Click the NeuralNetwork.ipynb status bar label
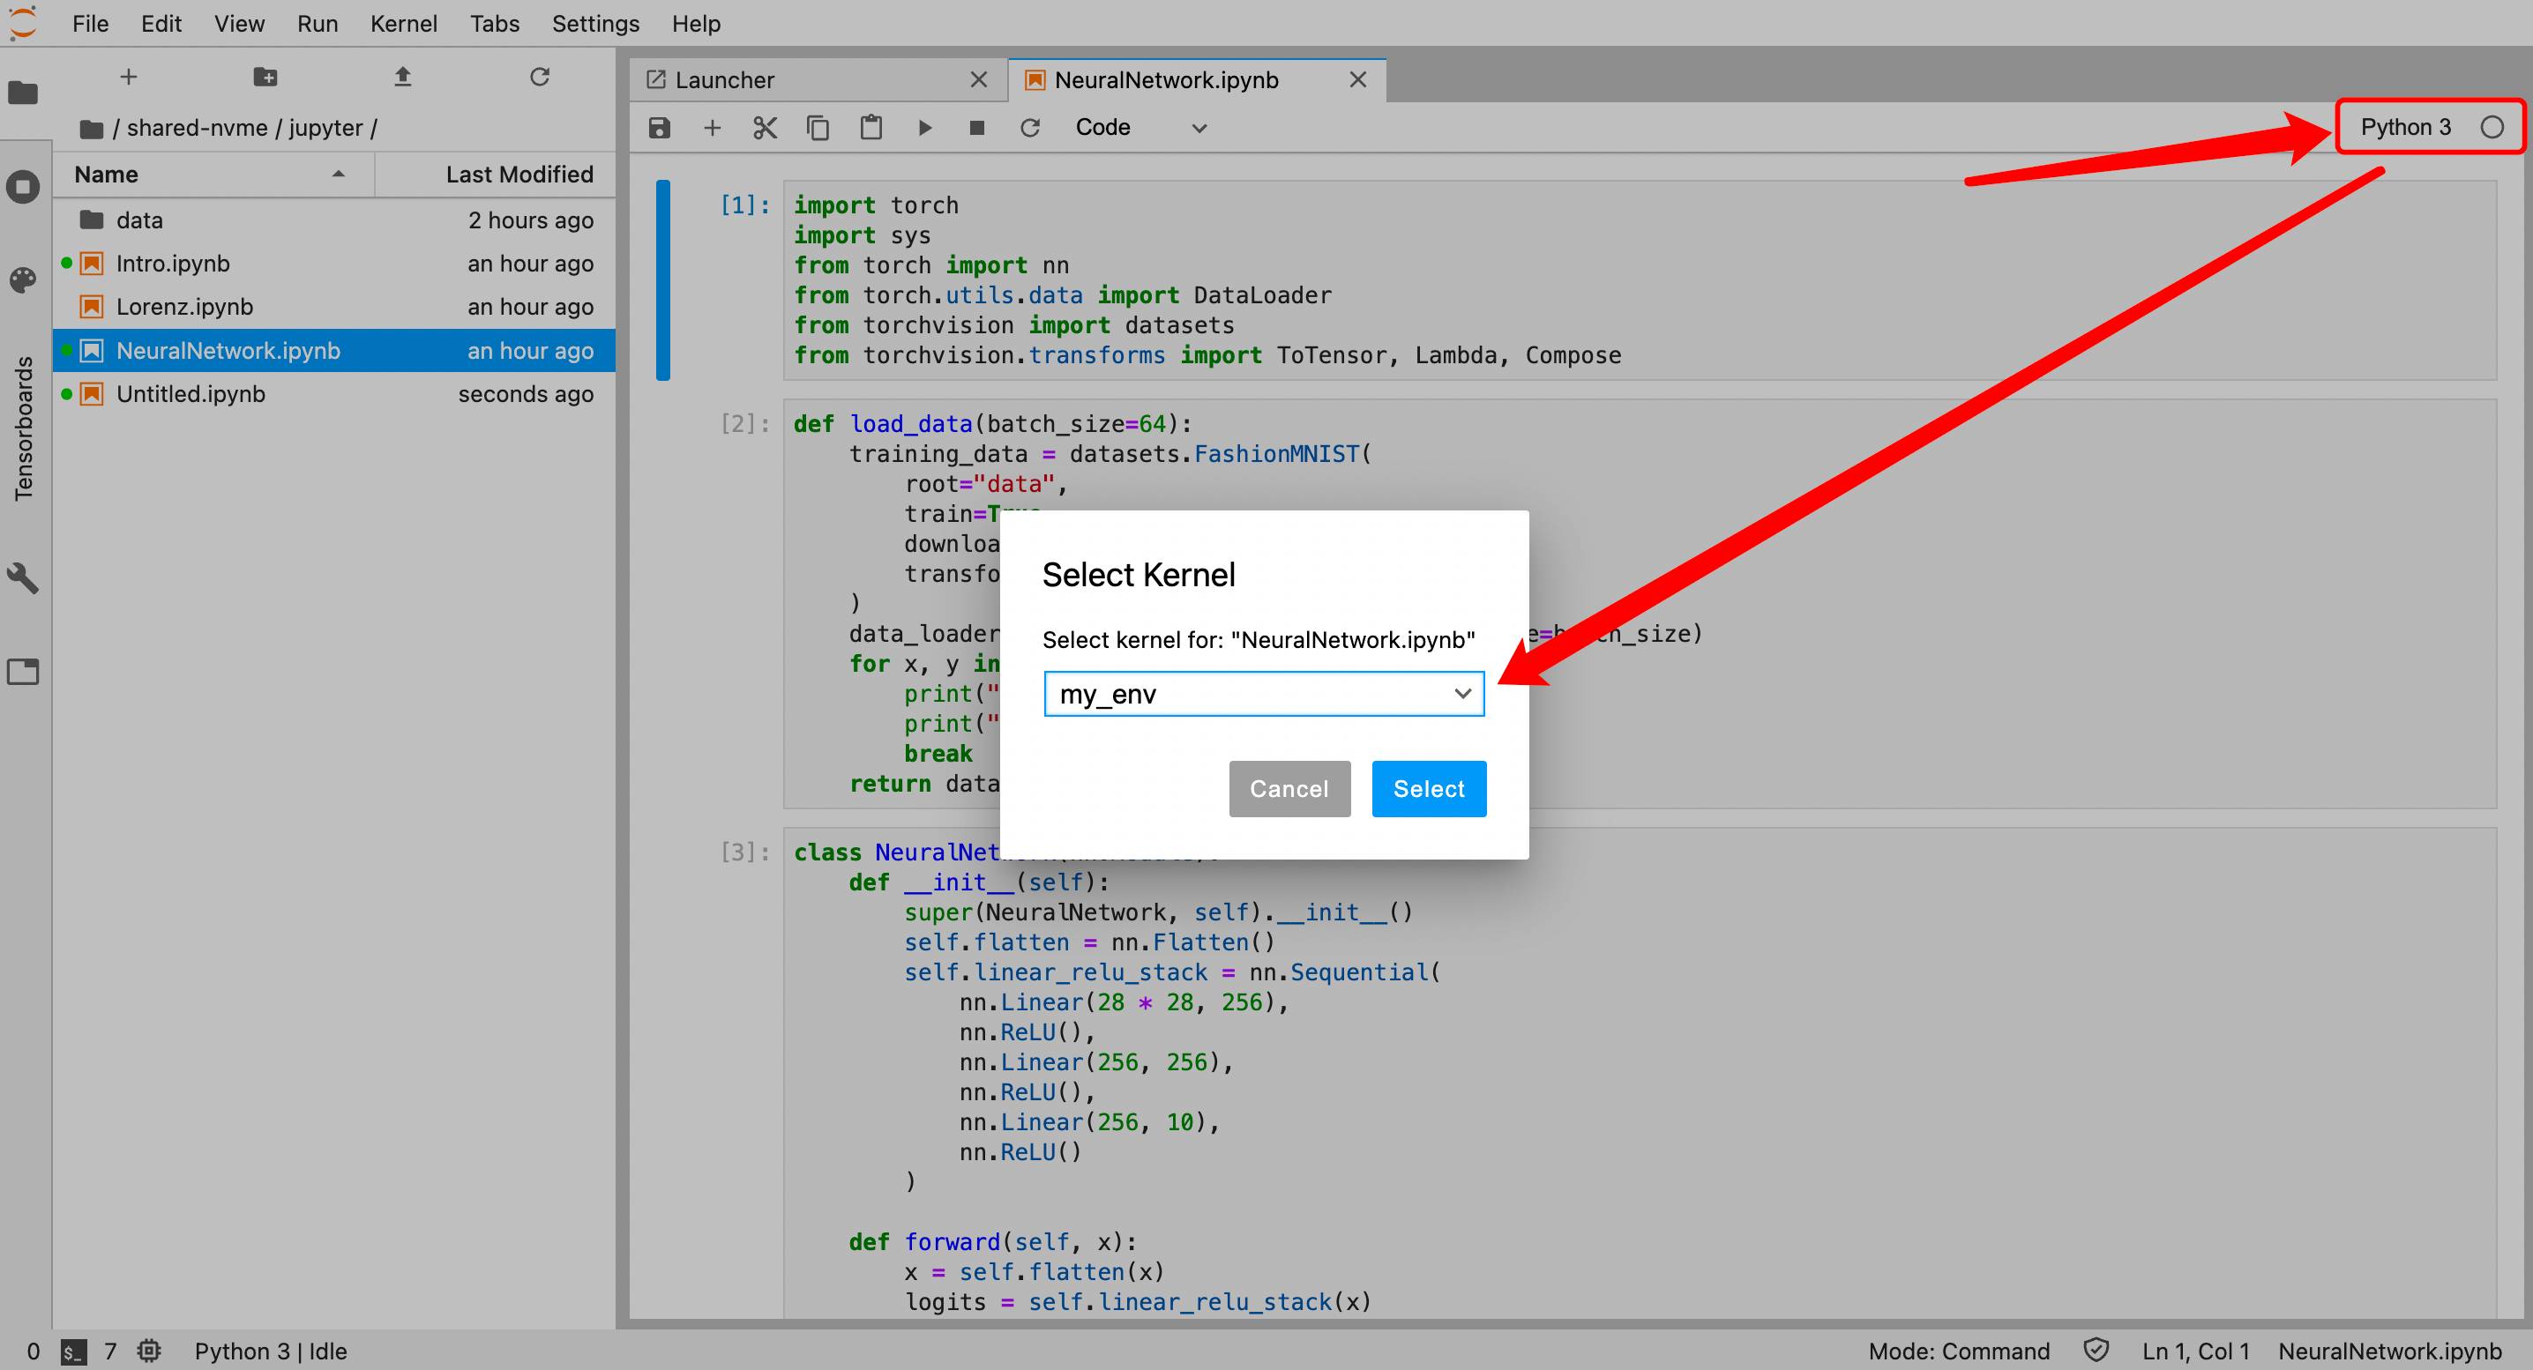 (2389, 1351)
